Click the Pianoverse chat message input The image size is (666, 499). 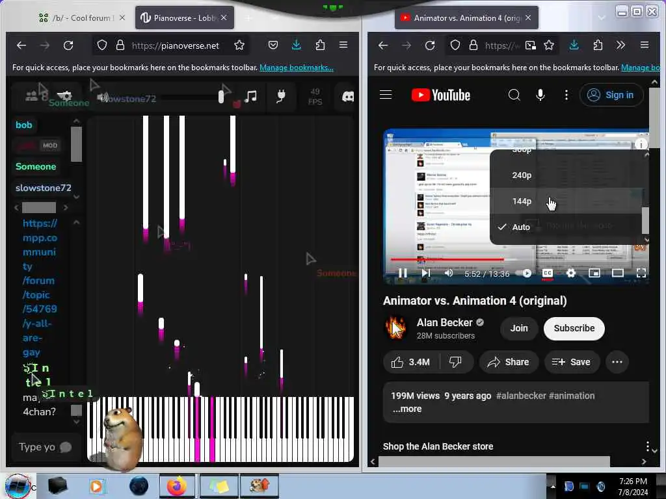pyautogui.click(x=46, y=447)
